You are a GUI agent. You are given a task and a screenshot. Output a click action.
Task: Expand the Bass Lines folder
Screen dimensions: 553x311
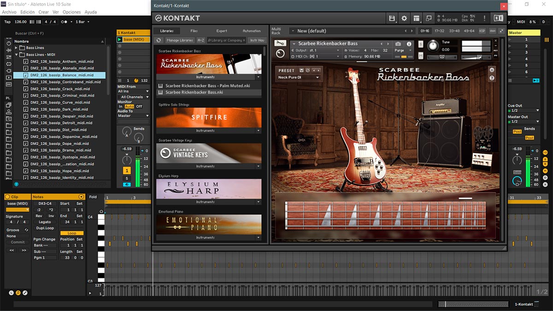tap(17, 47)
